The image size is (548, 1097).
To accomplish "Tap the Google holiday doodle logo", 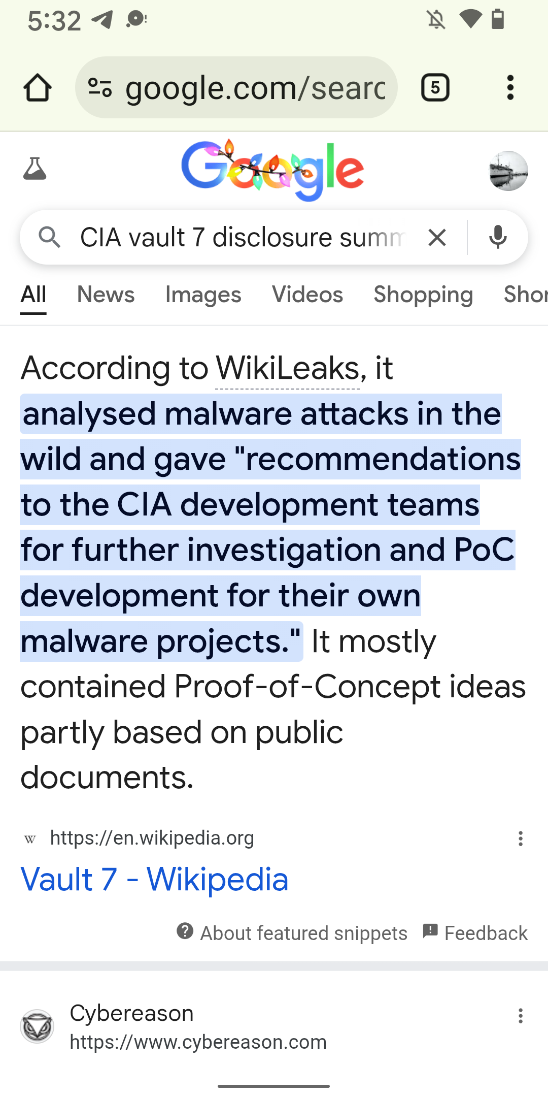I will 272,170.
